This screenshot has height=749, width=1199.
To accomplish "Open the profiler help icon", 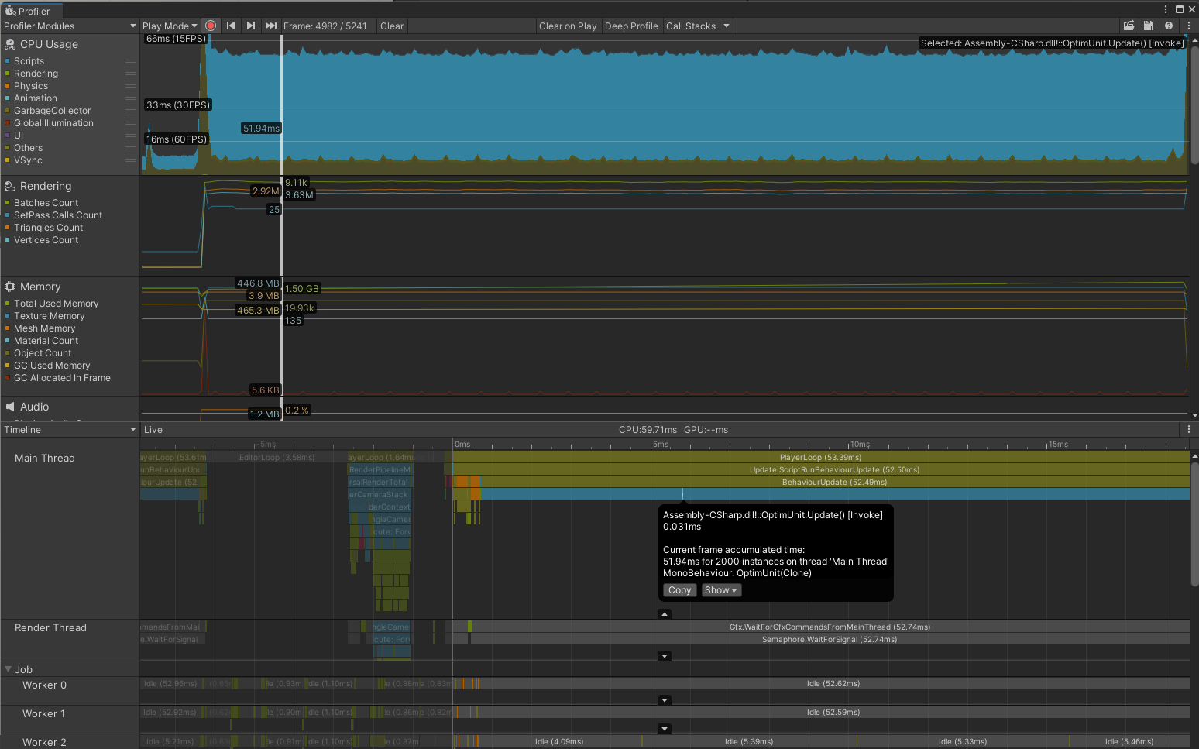I will click(1169, 26).
